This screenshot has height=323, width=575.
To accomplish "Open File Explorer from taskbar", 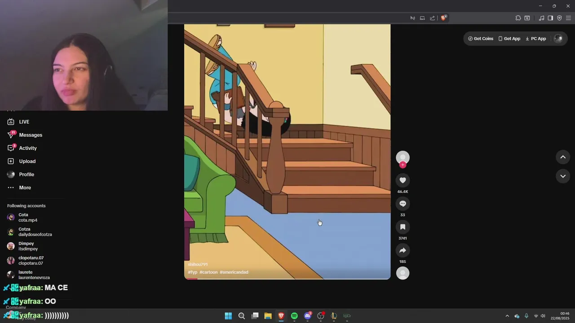I will 268,316.
